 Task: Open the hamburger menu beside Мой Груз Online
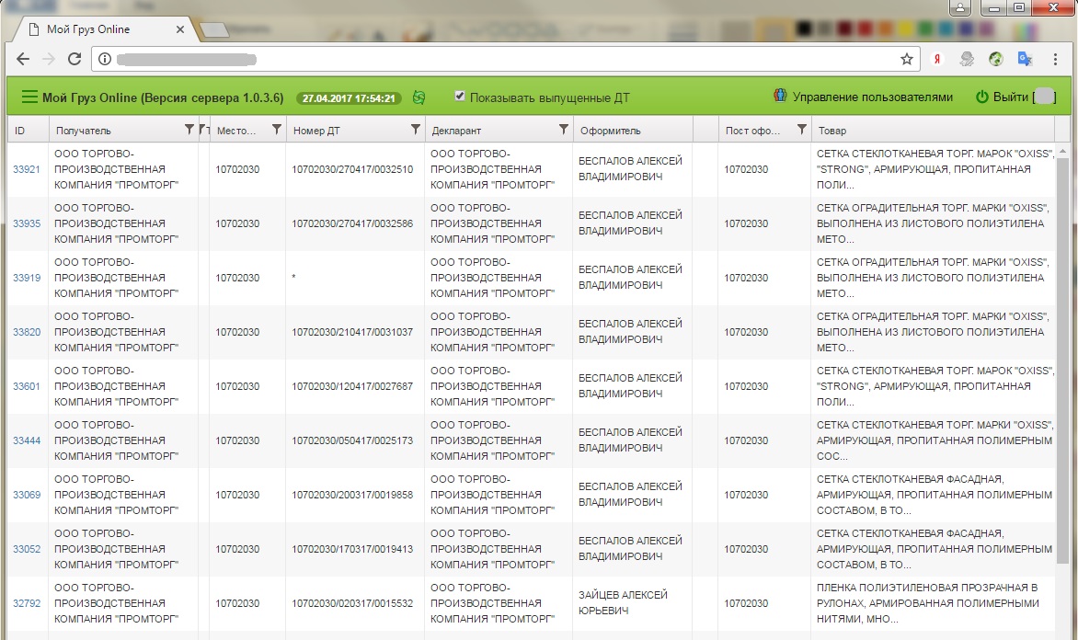click(29, 97)
